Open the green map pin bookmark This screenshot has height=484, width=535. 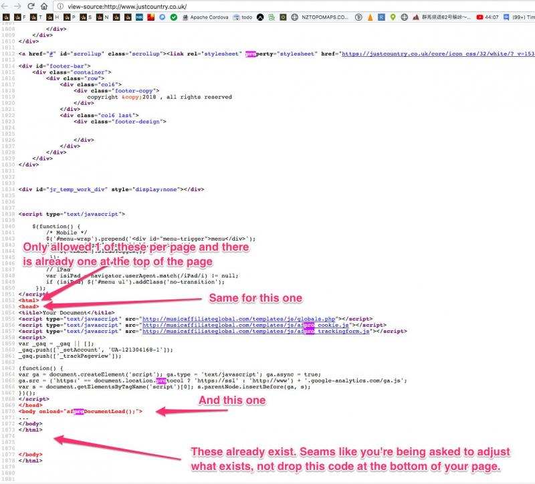(x=393, y=17)
